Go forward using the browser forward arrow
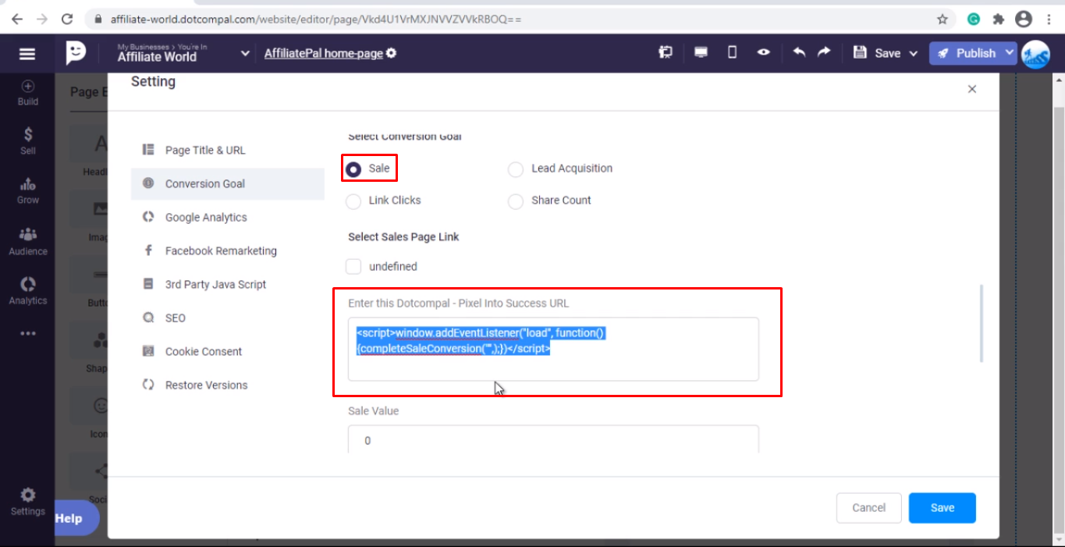1065x547 pixels. click(x=42, y=19)
